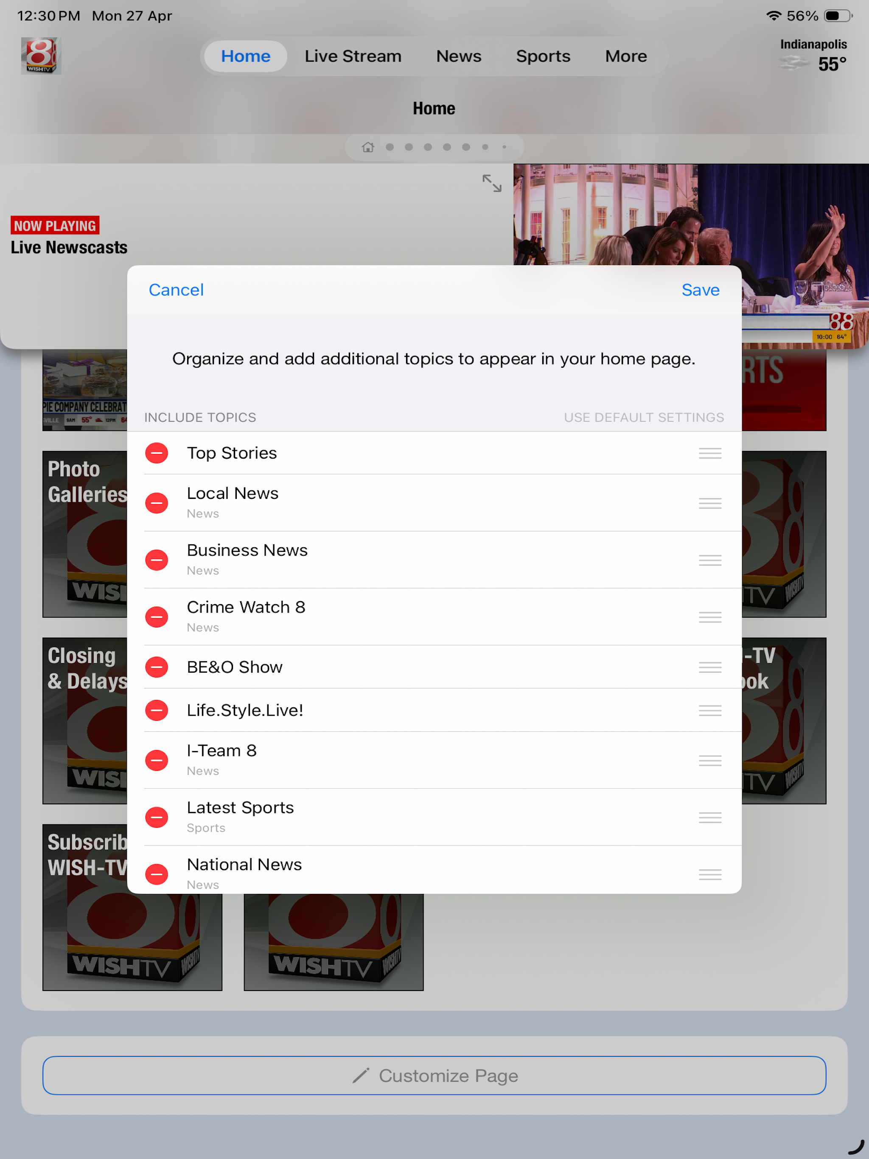Tap the WISH-TV 8 logo
This screenshot has height=1159, width=869.
pyautogui.click(x=41, y=56)
